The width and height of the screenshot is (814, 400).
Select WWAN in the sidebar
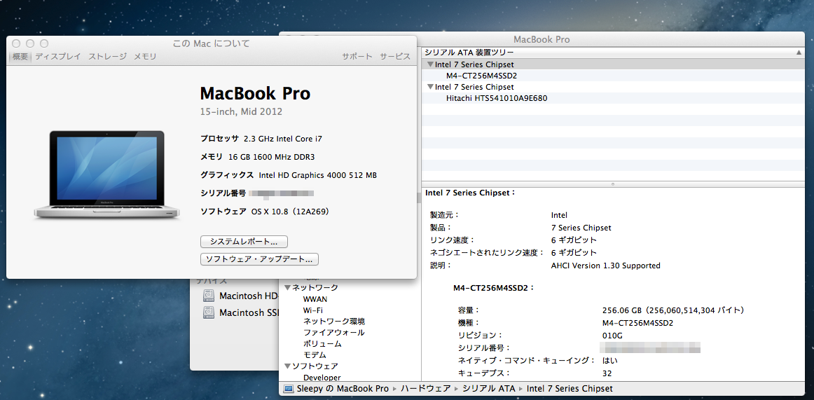point(315,299)
